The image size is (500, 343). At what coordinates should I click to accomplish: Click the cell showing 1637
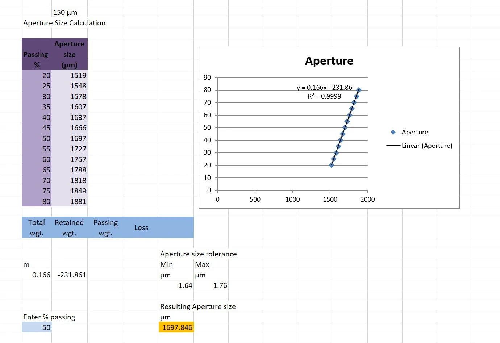pos(70,117)
